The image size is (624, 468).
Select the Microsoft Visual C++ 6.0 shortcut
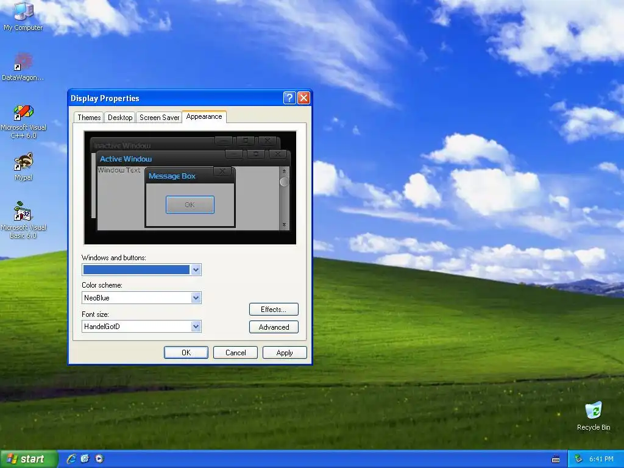pyautogui.click(x=23, y=121)
